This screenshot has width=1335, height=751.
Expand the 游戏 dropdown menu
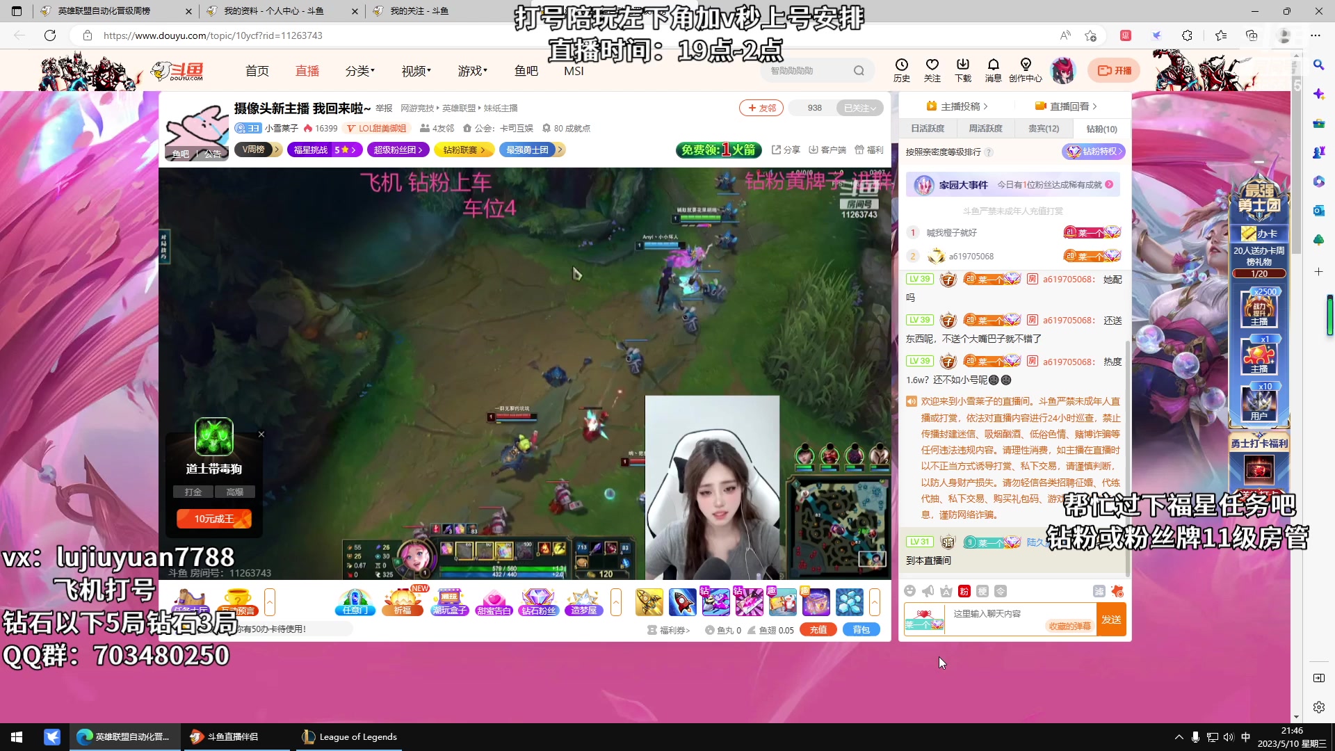point(473,71)
